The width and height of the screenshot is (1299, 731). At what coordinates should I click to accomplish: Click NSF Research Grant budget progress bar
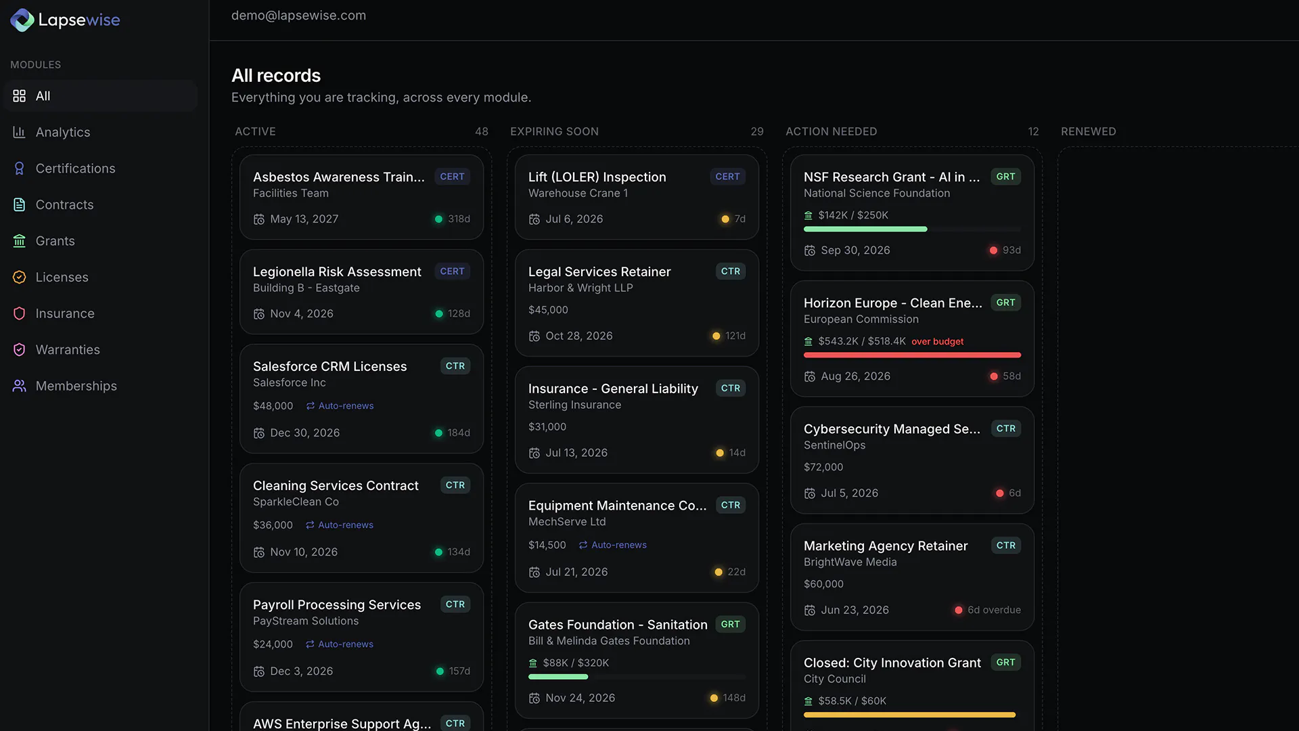click(912, 229)
